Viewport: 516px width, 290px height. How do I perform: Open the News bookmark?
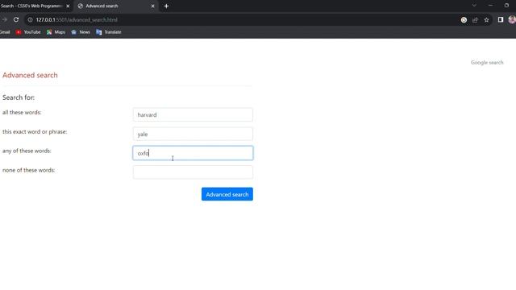81,32
